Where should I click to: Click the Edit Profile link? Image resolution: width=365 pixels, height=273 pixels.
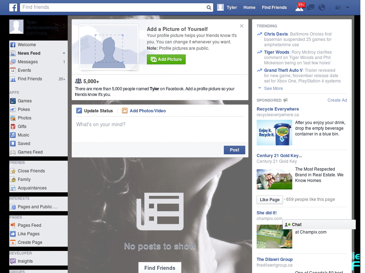click(x=37, y=33)
